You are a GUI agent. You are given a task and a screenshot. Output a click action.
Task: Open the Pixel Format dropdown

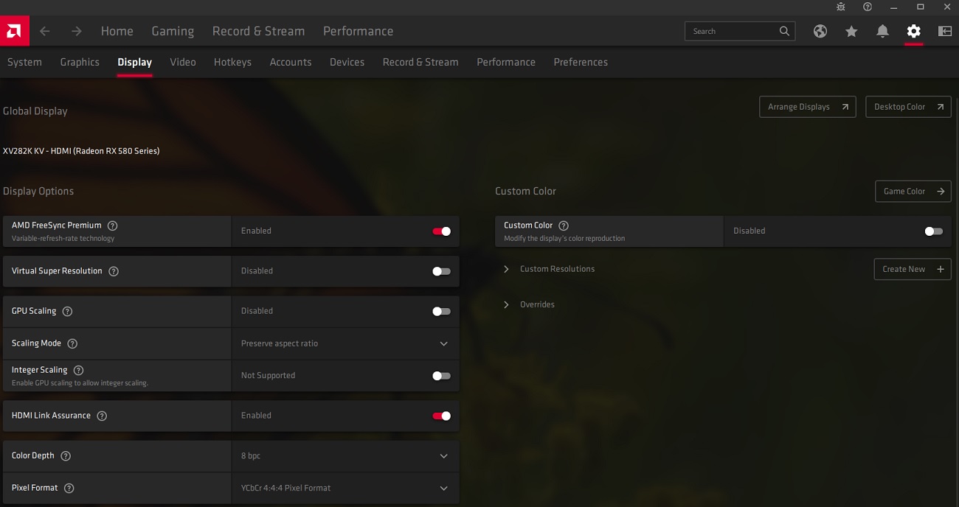(345, 488)
